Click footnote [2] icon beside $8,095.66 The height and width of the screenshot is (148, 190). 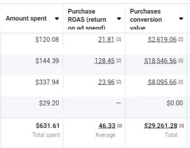(181, 82)
